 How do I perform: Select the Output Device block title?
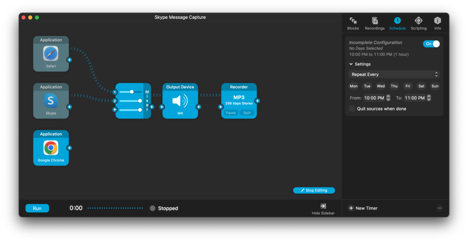point(180,87)
